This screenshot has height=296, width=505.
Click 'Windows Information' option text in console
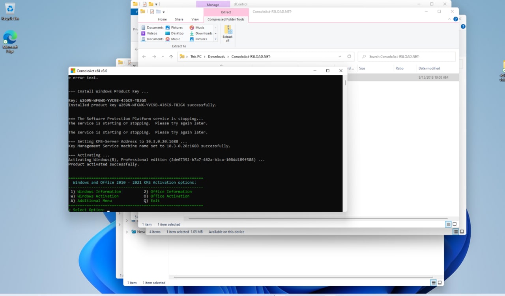[x=99, y=192]
